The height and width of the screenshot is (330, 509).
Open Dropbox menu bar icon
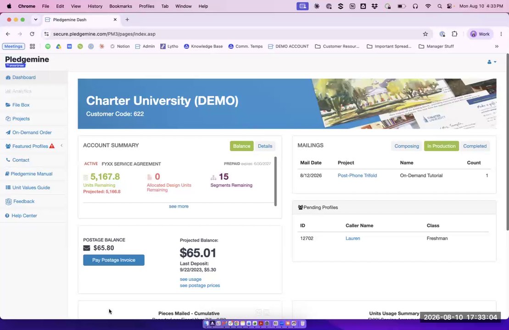tap(375, 6)
